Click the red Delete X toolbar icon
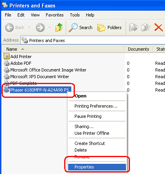 pos(159,27)
